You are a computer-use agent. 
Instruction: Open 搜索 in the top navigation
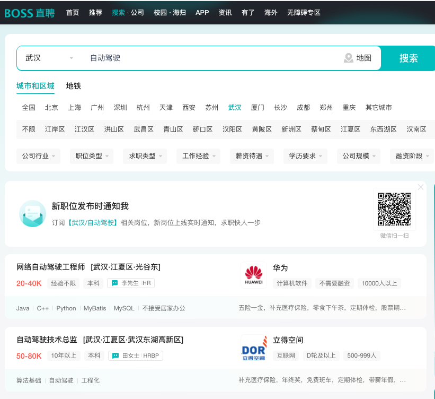point(118,13)
